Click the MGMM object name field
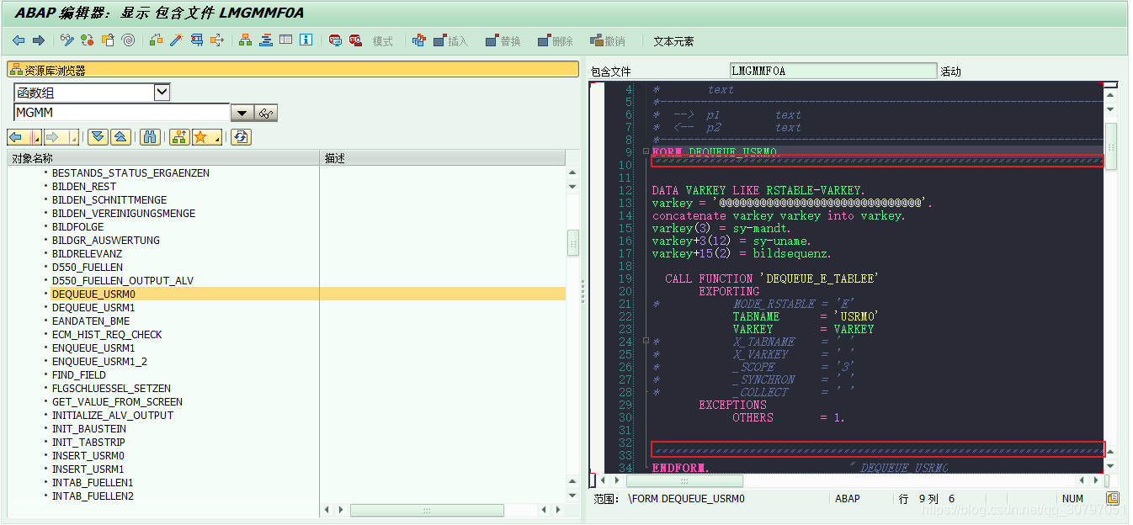This screenshot has height=525, width=1133. coord(121,113)
